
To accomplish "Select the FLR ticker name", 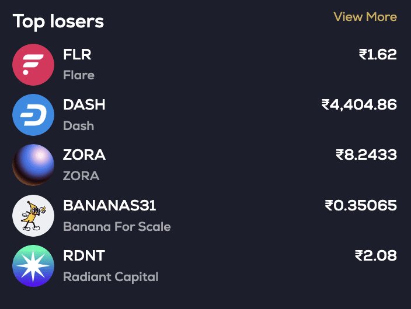I will pos(77,55).
